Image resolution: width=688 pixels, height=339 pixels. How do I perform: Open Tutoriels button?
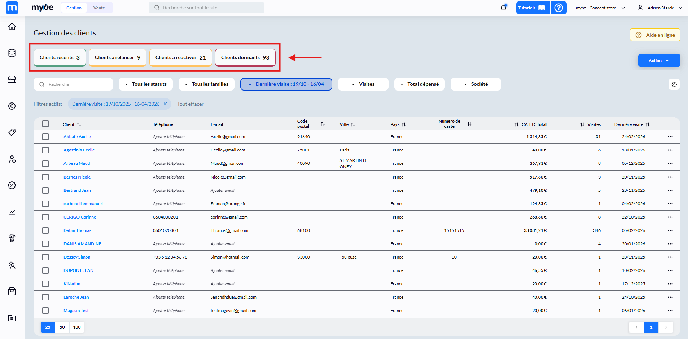pos(533,8)
